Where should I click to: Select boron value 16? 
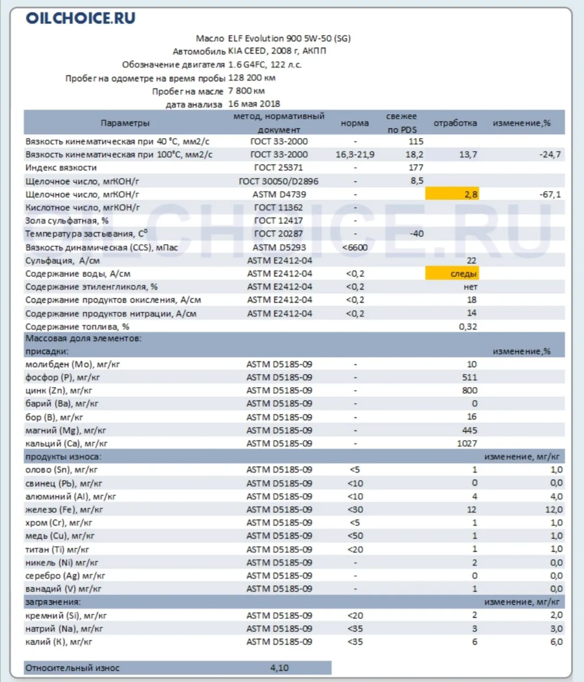pyautogui.click(x=472, y=417)
